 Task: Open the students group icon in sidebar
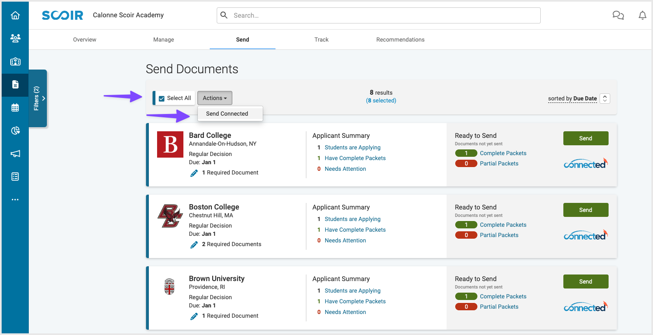tap(15, 38)
